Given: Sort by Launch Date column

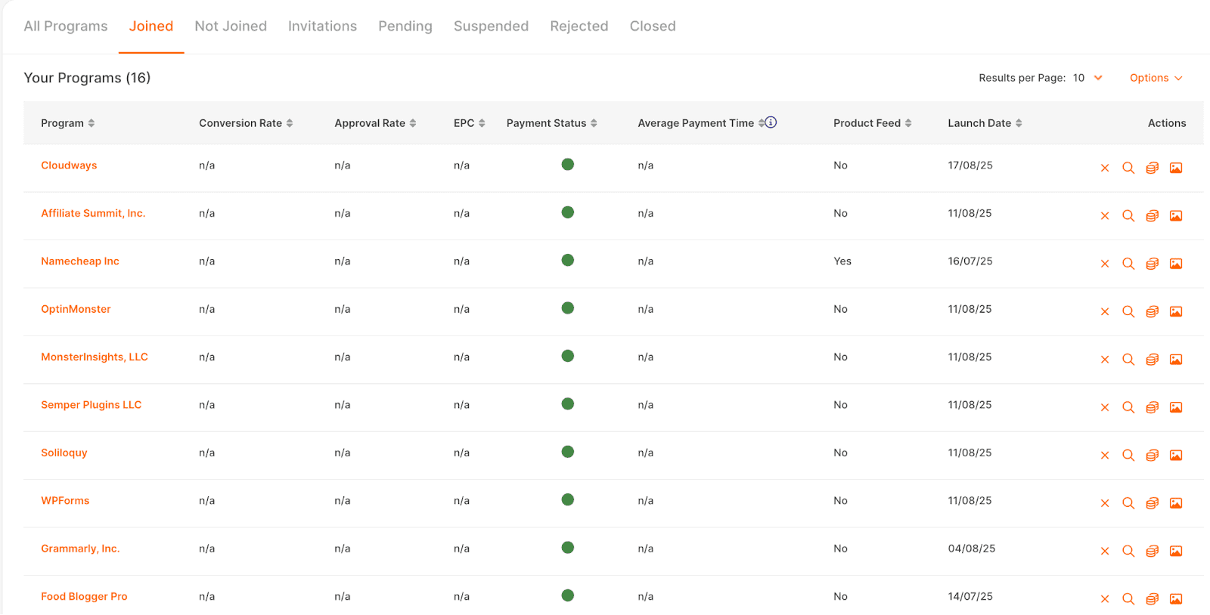Looking at the screenshot, I should [985, 123].
